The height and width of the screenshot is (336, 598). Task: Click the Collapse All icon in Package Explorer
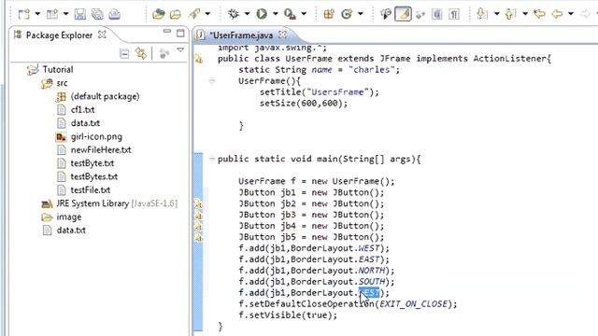coord(124,54)
